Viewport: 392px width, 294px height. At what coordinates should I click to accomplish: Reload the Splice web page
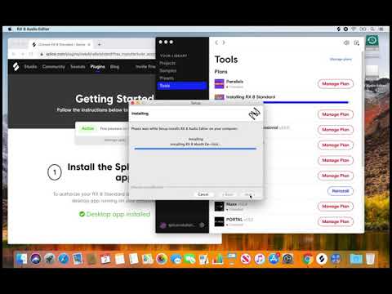tap(31, 54)
